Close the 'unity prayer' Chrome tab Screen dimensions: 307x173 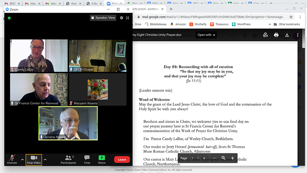point(162,9)
